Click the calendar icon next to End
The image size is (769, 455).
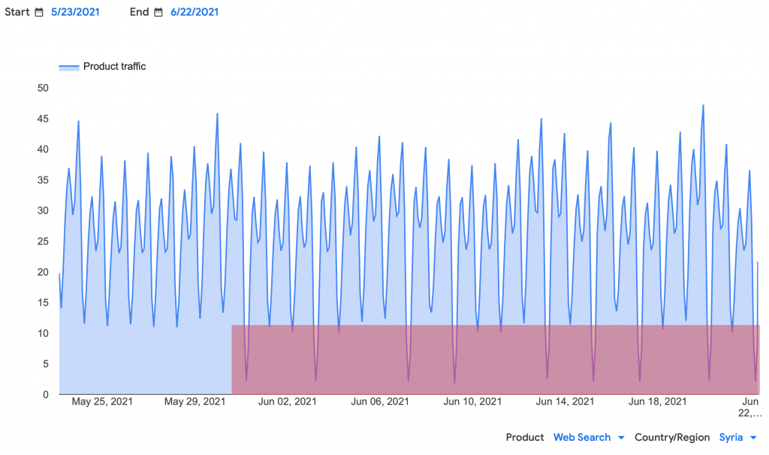pyautogui.click(x=158, y=13)
